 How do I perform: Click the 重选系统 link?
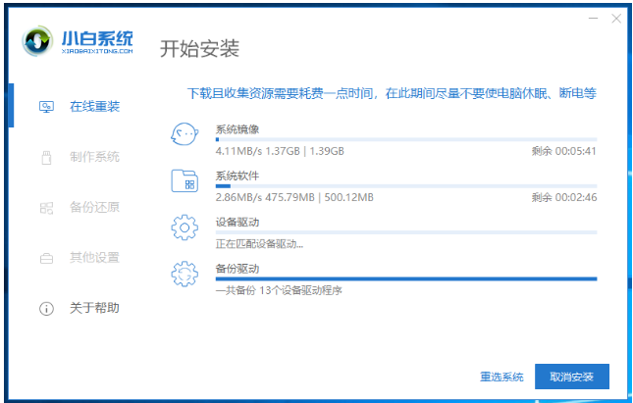point(501,377)
